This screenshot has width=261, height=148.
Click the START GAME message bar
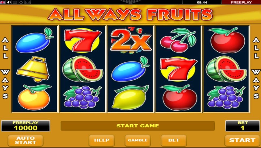pyautogui.click(x=137, y=126)
